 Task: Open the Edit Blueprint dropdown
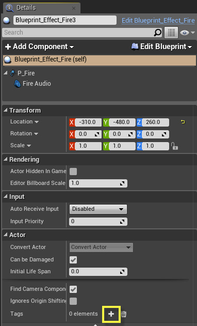pos(162,46)
